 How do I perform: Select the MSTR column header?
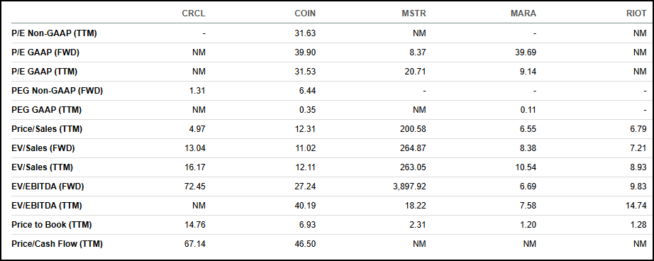coord(414,13)
